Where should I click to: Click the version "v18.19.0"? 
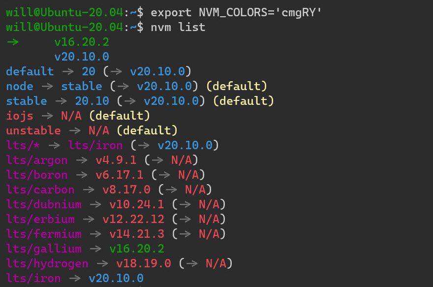coord(144,264)
